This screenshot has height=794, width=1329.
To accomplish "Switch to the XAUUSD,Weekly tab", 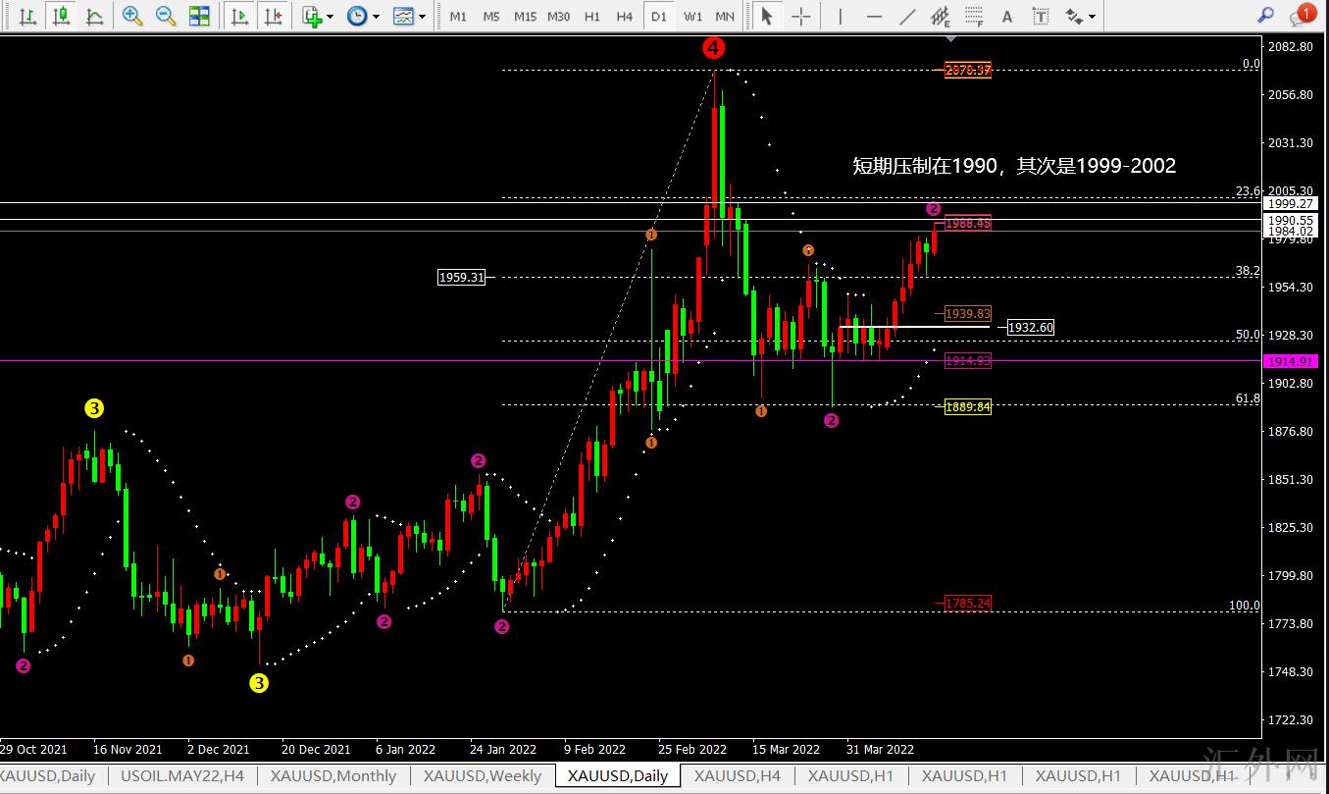I will [x=482, y=775].
